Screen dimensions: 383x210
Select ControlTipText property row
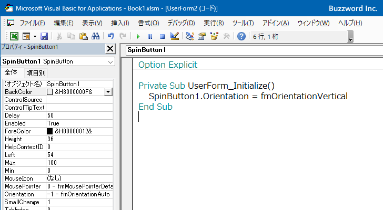(58, 108)
